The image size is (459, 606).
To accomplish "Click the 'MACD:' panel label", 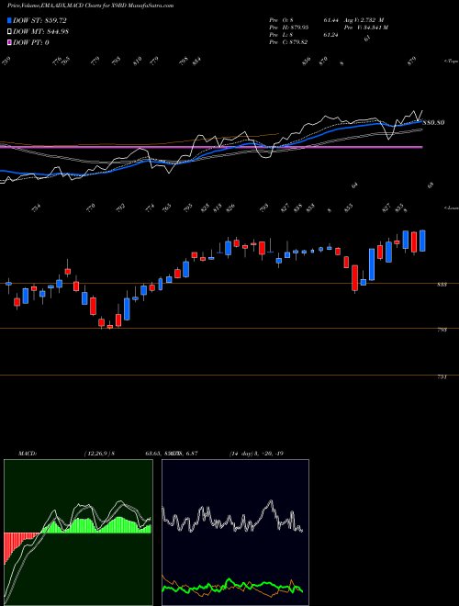I will point(28,454).
